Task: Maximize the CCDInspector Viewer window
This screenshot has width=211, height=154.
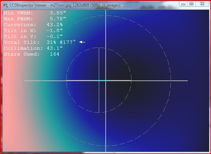Action: (191, 4)
